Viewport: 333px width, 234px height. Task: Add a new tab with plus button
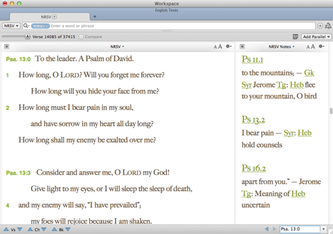point(95,17)
